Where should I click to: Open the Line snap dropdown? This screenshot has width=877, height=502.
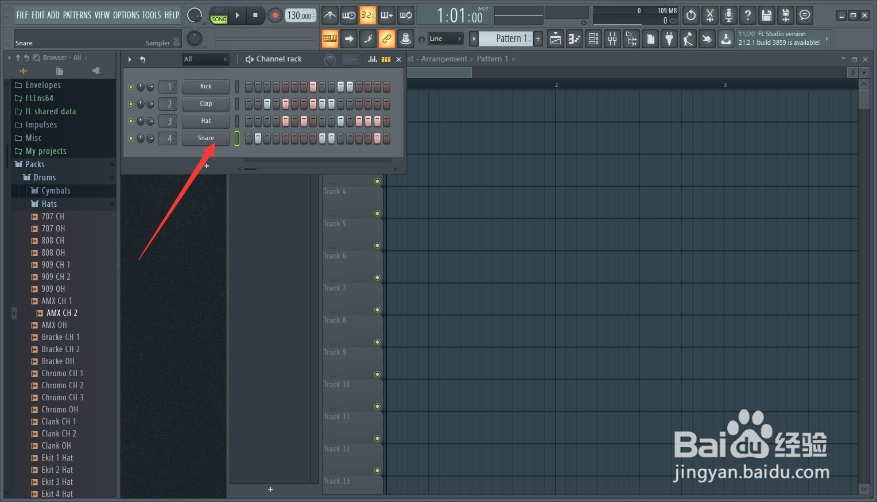click(x=445, y=38)
